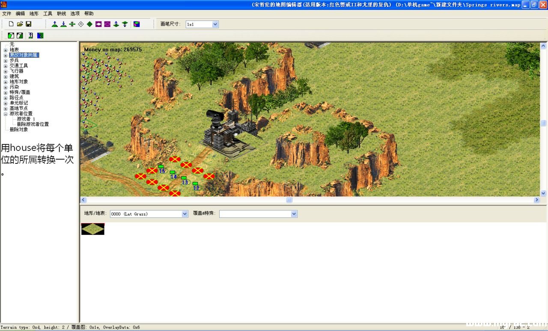Click the map view scroll down arrow
Image resolution: width=548 pixels, height=331 pixels.
pos(544,193)
